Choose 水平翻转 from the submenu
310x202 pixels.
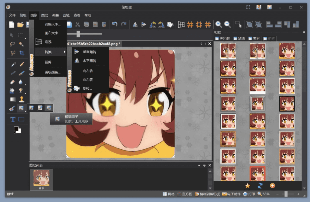(x=89, y=61)
